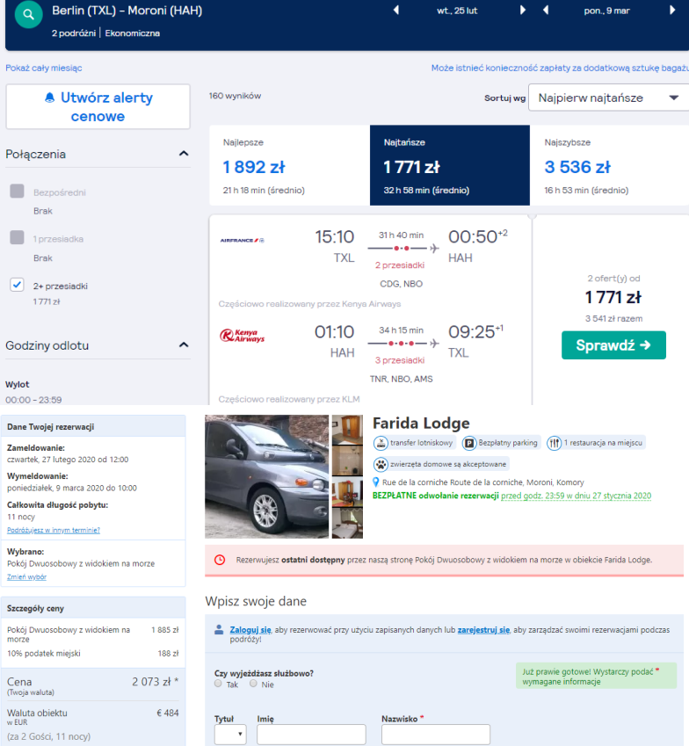Click the Kenya Airways airline logo
Image resolution: width=689 pixels, height=746 pixels.
point(242,336)
